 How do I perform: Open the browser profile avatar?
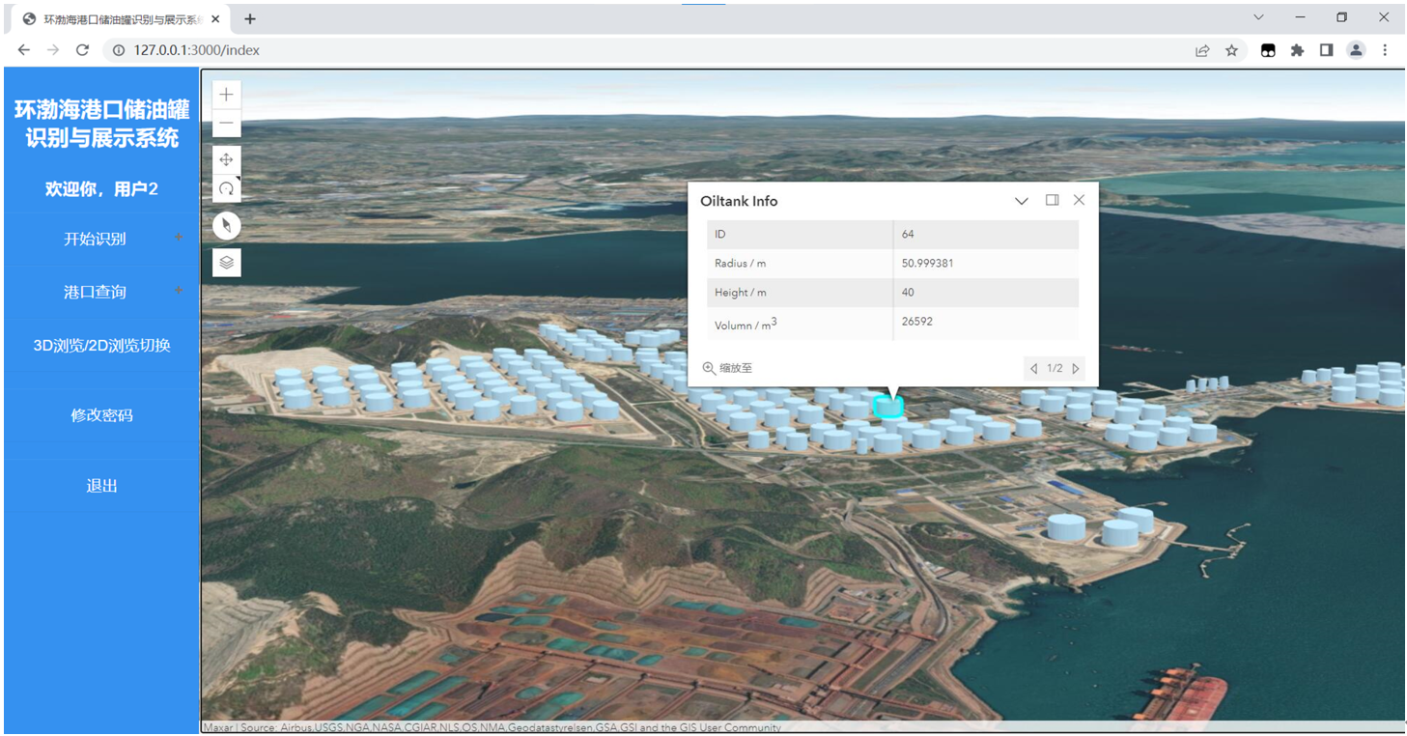pos(1356,50)
